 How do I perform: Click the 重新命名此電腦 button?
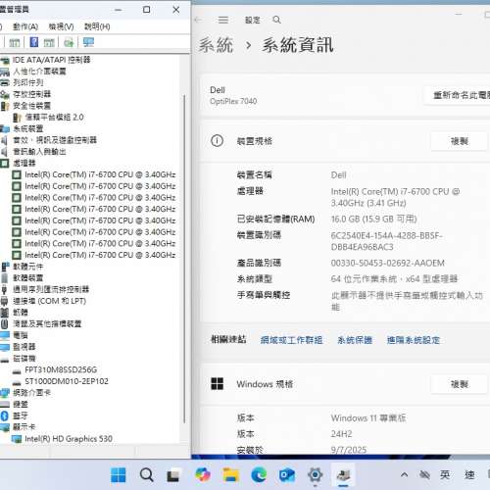pyautogui.click(x=458, y=95)
